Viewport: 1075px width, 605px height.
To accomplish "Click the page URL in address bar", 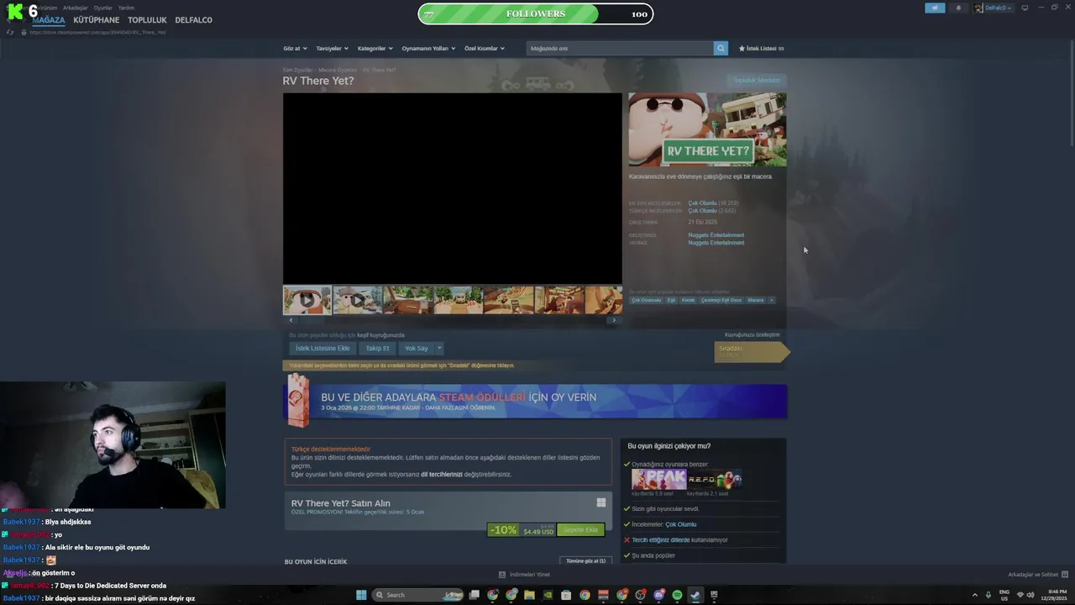I will click(97, 32).
